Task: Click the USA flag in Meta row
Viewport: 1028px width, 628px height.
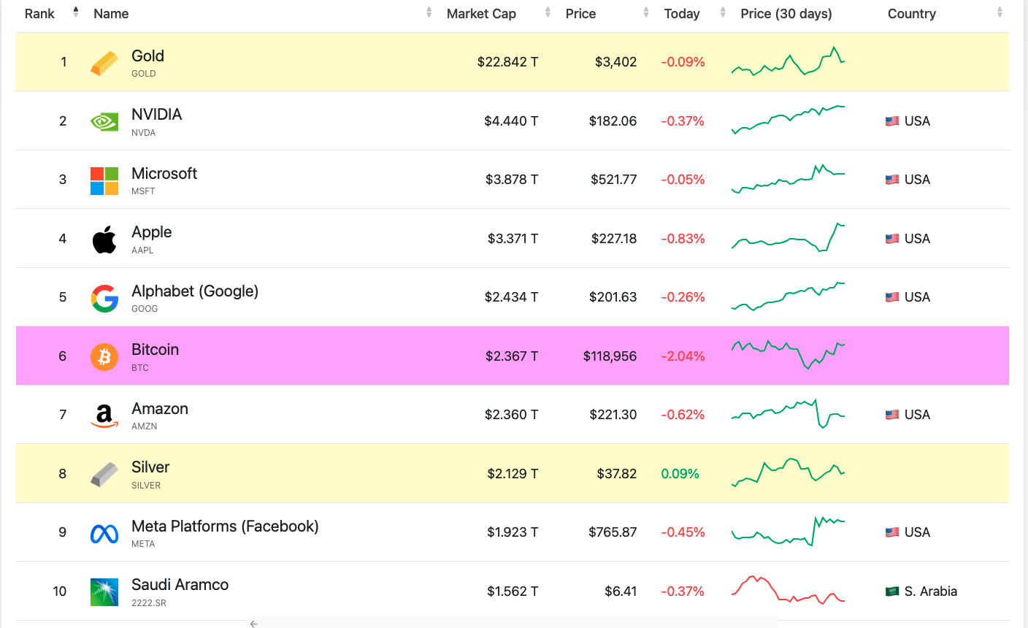Action: (x=892, y=532)
